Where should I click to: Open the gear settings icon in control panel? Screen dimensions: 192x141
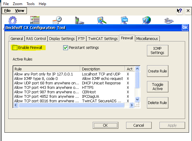13,20
